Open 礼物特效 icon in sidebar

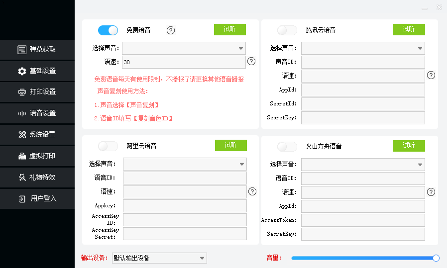tap(22, 177)
